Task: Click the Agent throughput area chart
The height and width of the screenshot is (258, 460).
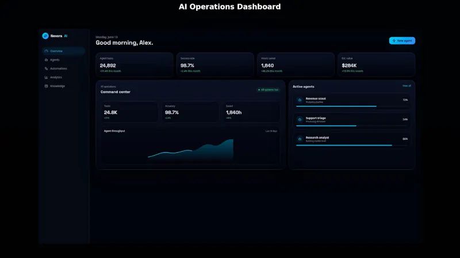Action: 191,149
